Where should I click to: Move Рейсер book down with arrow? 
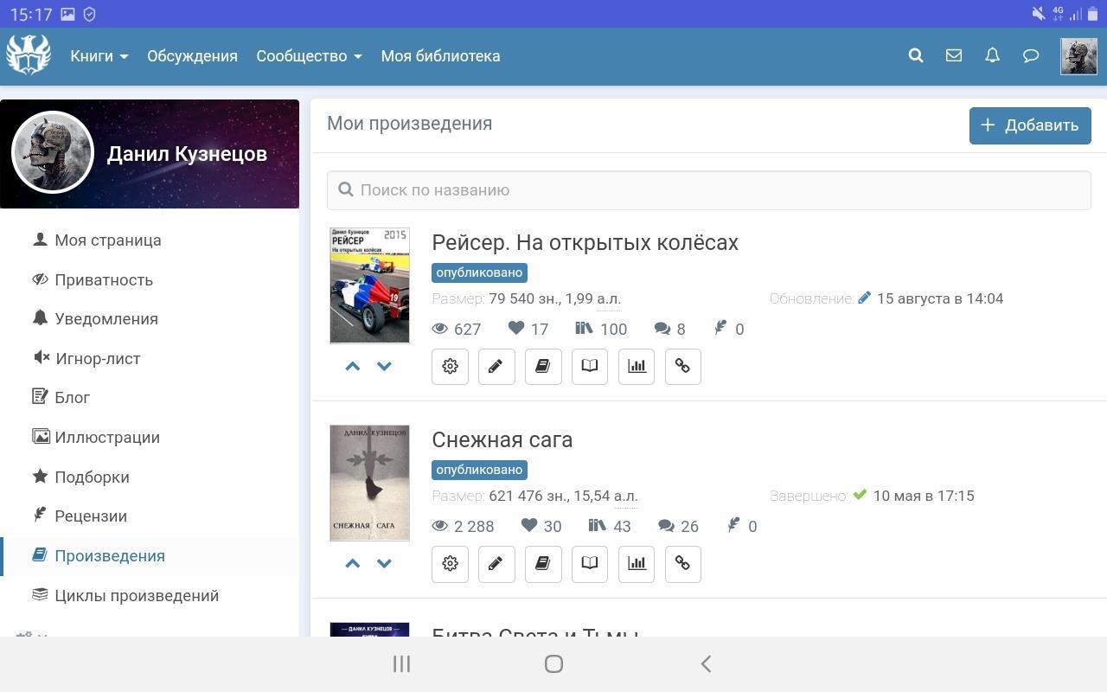385,367
